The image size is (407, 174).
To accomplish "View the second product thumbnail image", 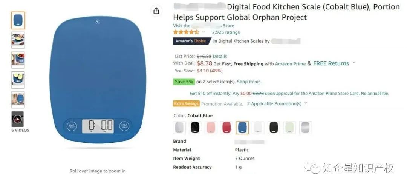I will pos(18,40).
